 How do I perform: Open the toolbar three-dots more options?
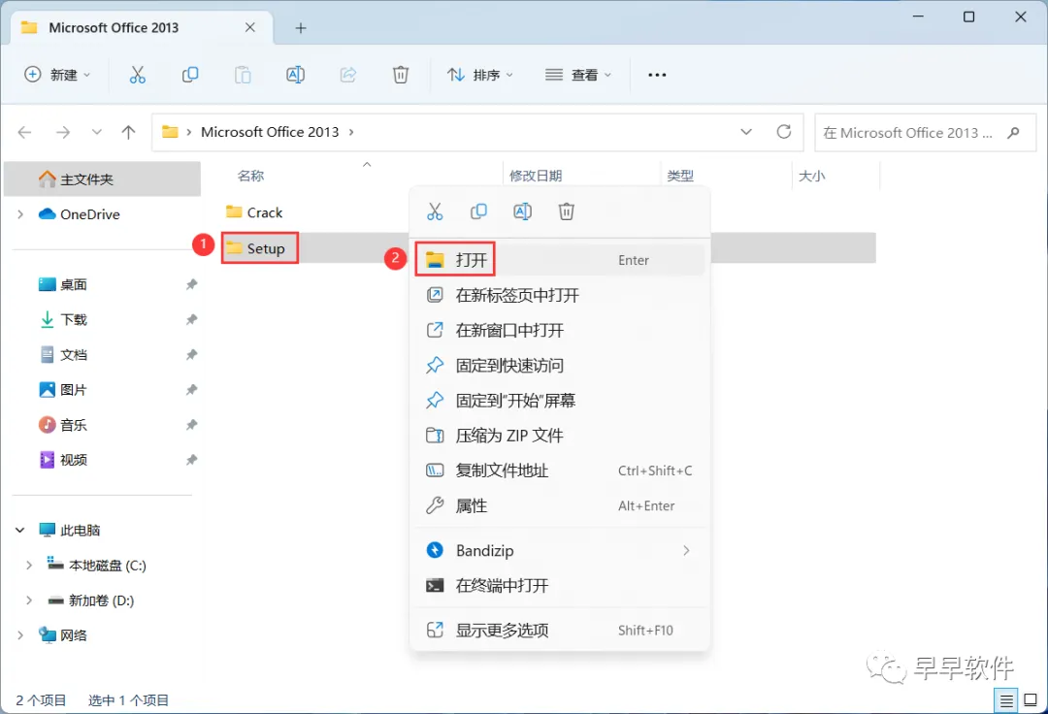(657, 75)
